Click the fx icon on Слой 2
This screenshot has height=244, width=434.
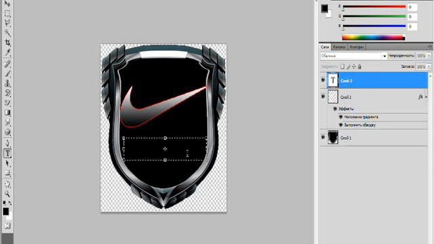click(420, 97)
